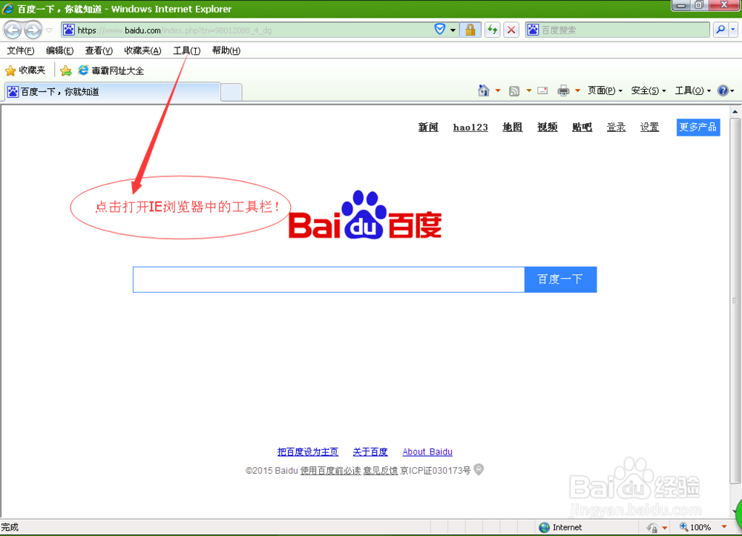Click the About Baidu link
This screenshot has height=536, width=742.
tap(427, 452)
